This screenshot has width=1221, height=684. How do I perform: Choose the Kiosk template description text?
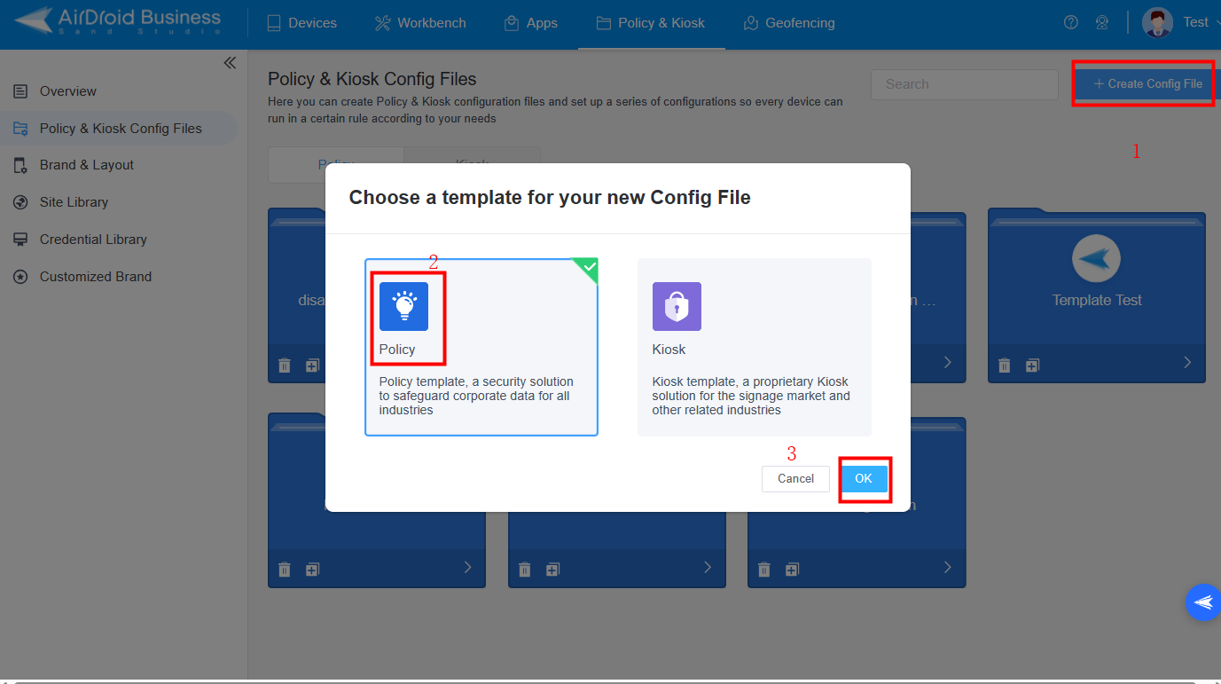751,396
